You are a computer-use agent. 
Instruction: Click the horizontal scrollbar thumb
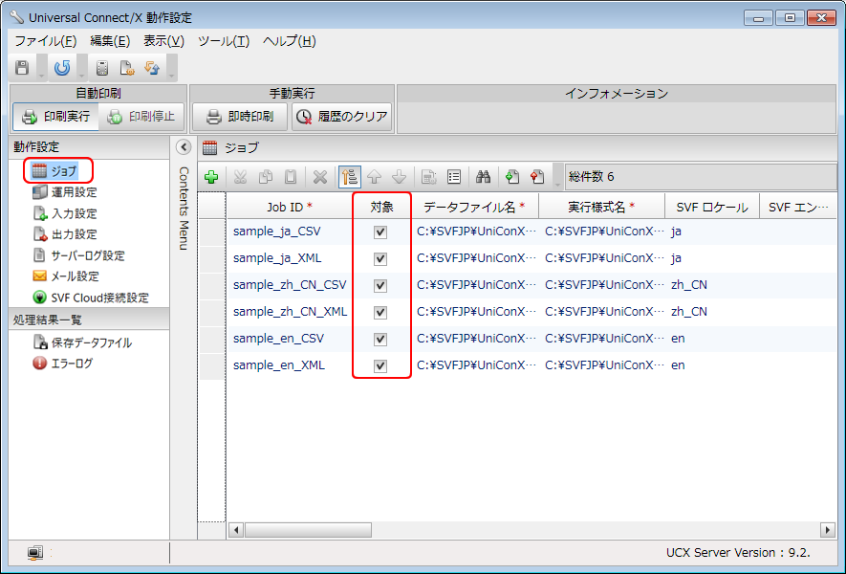[308, 530]
